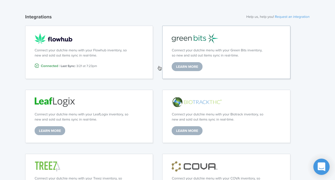Click the COVA molecule logo icon

click(176, 166)
